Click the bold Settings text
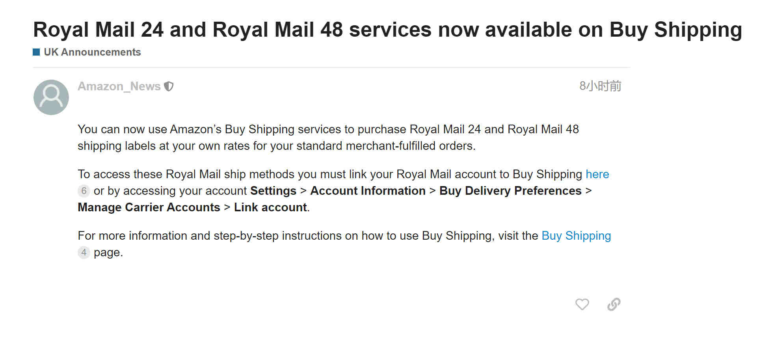 273,191
